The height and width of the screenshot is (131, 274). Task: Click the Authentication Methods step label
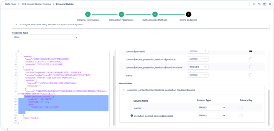point(155,20)
